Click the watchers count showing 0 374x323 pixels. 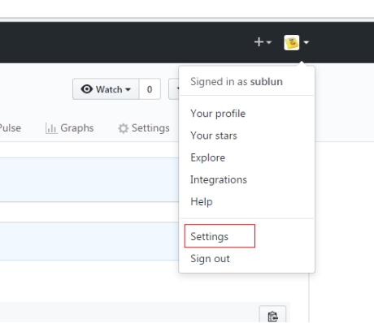pos(150,89)
